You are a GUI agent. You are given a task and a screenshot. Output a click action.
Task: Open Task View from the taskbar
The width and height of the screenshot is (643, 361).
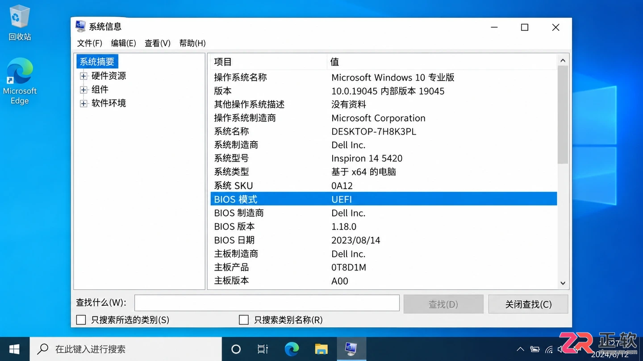[x=263, y=349]
